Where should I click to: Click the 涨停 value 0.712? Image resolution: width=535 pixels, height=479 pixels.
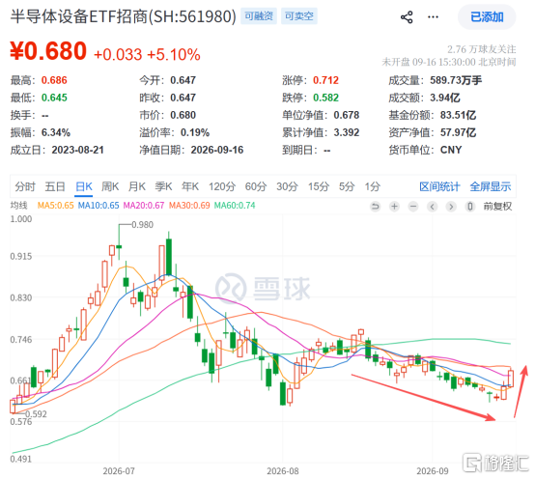[x=325, y=80]
